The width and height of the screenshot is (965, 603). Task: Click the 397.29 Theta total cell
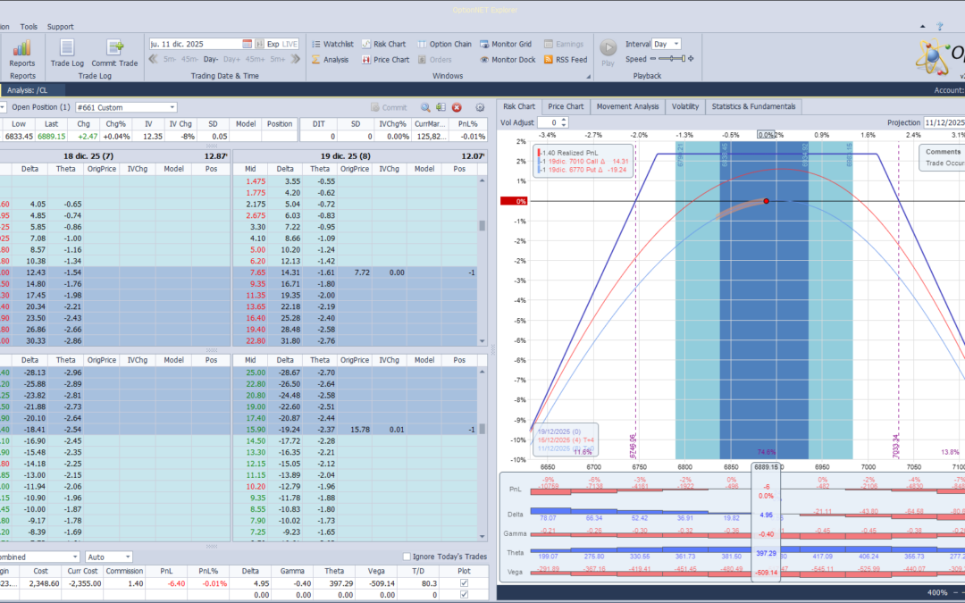[334, 583]
